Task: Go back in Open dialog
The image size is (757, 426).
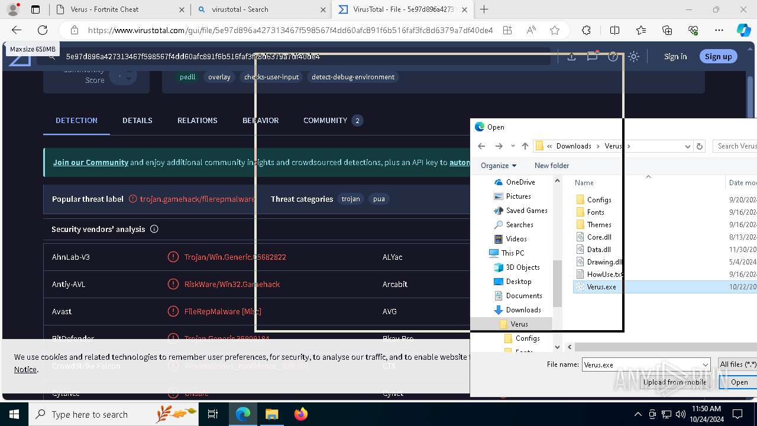Action: (x=481, y=146)
